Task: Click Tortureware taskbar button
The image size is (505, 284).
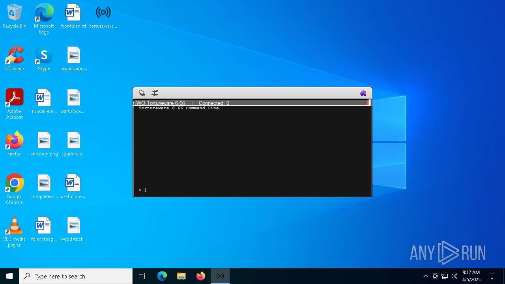Action: [220, 276]
